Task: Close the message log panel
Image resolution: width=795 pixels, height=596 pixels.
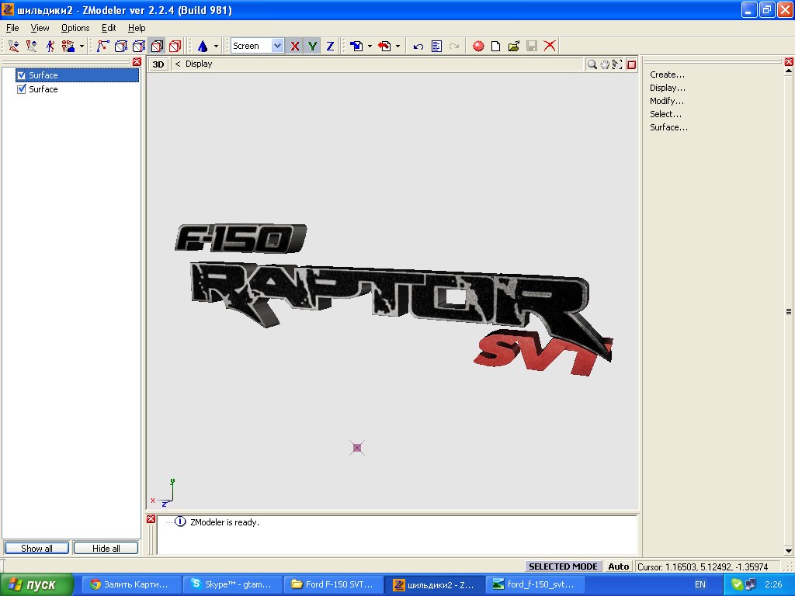Action: click(151, 519)
